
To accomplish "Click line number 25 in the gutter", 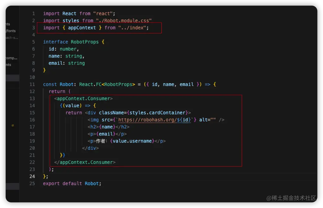I will tap(32, 184).
